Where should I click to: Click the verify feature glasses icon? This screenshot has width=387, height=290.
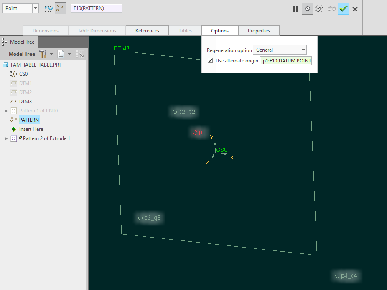(331, 8)
